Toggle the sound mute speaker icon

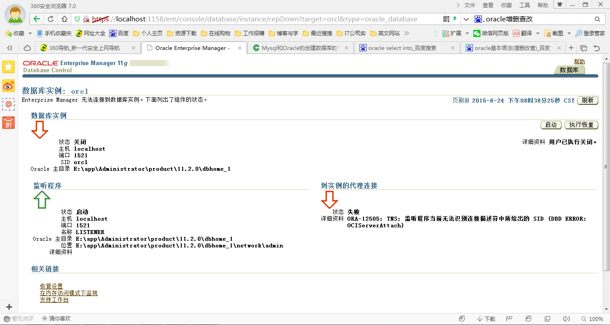pyautogui.click(x=566, y=319)
